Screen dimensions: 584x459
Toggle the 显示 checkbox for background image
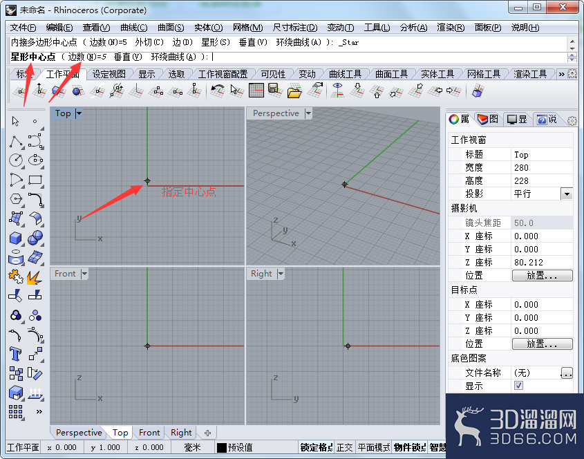pos(518,385)
